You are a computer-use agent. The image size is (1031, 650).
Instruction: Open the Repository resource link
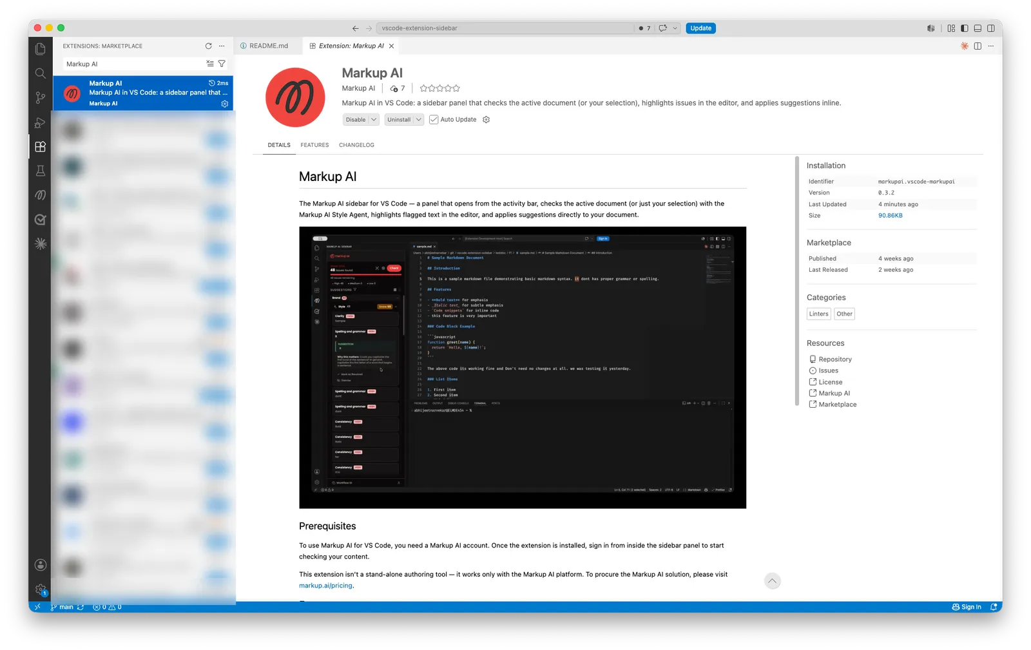pyautogui.click(x=835, y=359)
